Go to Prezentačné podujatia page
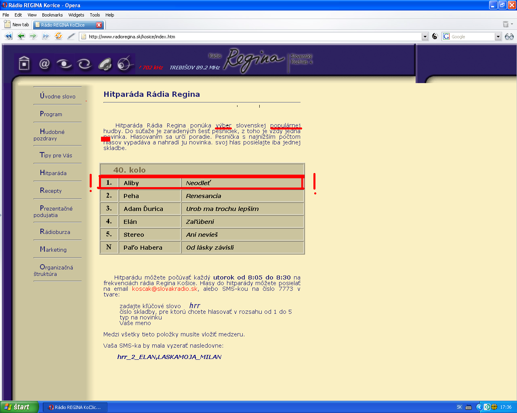 (x=53, y=211)
